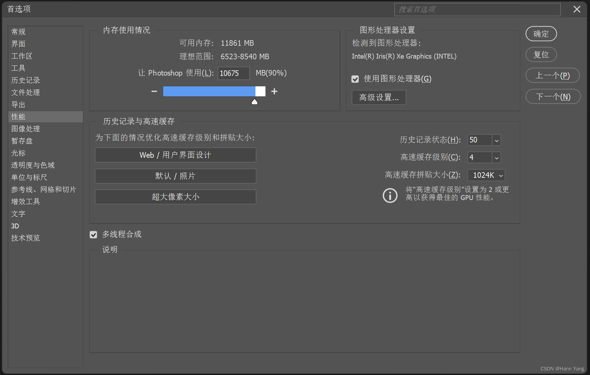The image size is (590, 375).
Task: Click the 确定 button to confirm settings
Action: 541,34
